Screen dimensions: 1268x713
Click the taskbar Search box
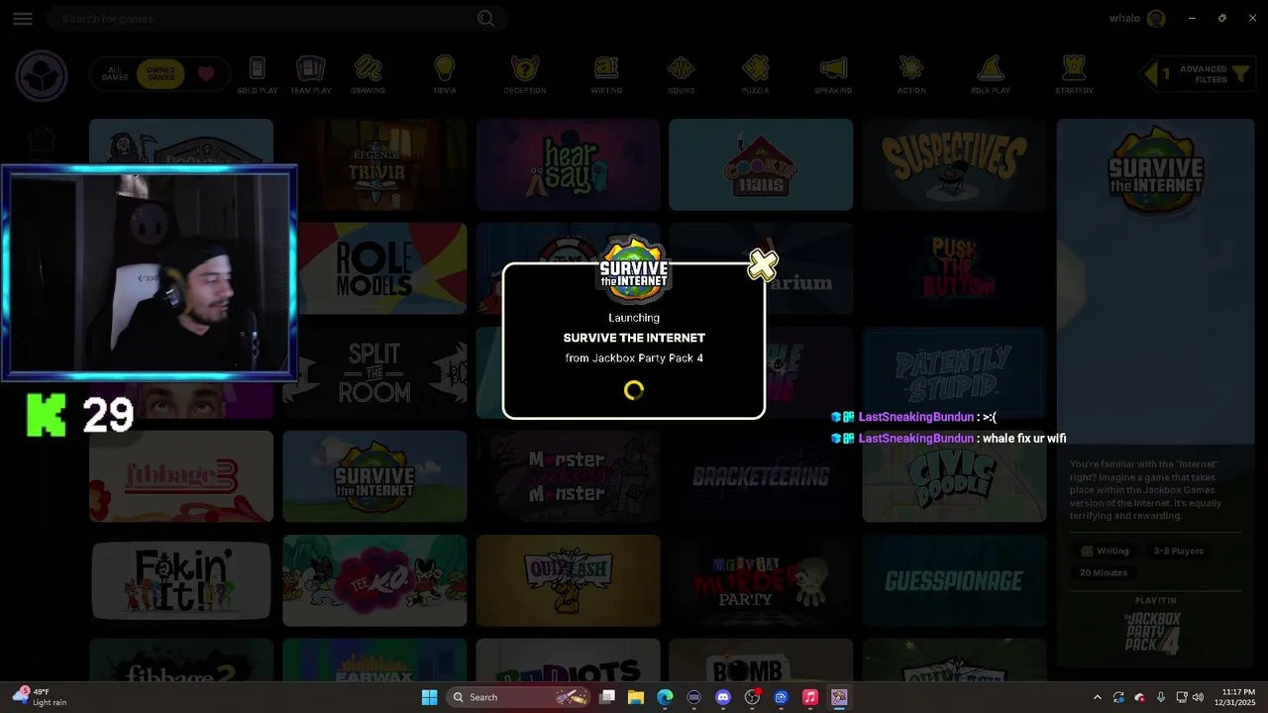point(516,697)
